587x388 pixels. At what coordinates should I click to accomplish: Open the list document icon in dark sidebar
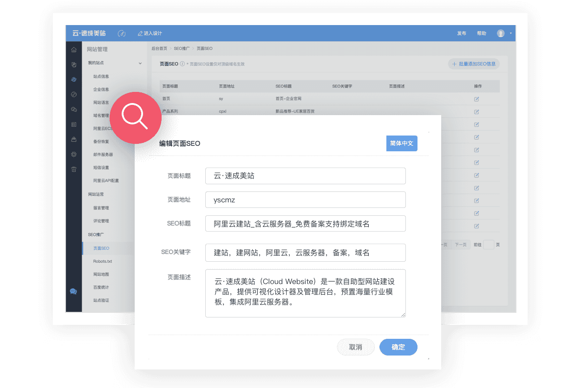73,124
